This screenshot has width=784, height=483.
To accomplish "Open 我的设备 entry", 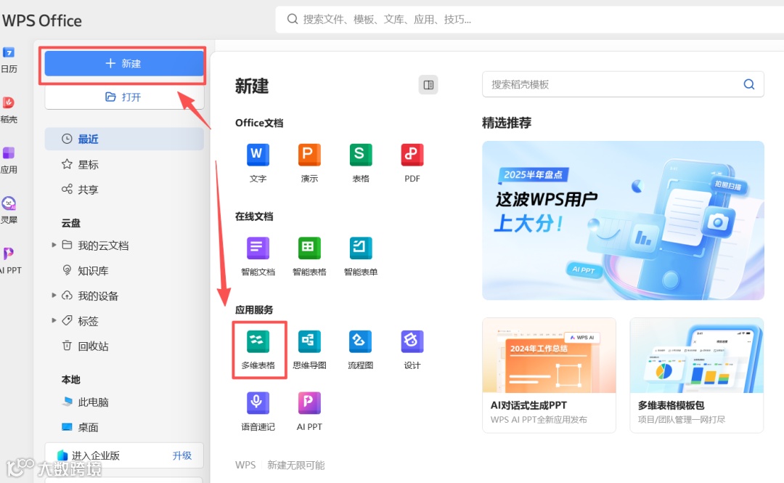I will point(98,296).
